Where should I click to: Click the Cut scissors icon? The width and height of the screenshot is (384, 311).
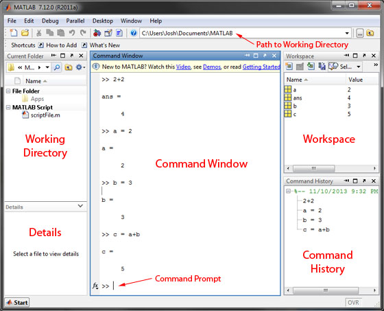point(38,33)
